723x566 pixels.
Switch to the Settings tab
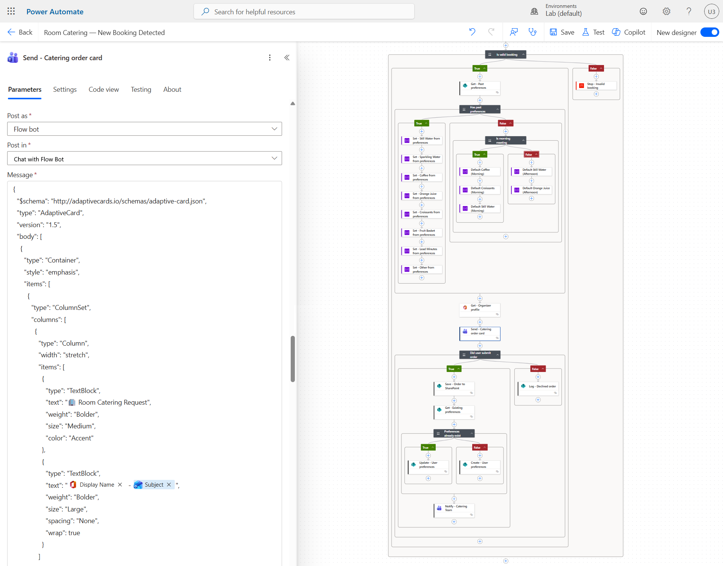click(65, 90)
